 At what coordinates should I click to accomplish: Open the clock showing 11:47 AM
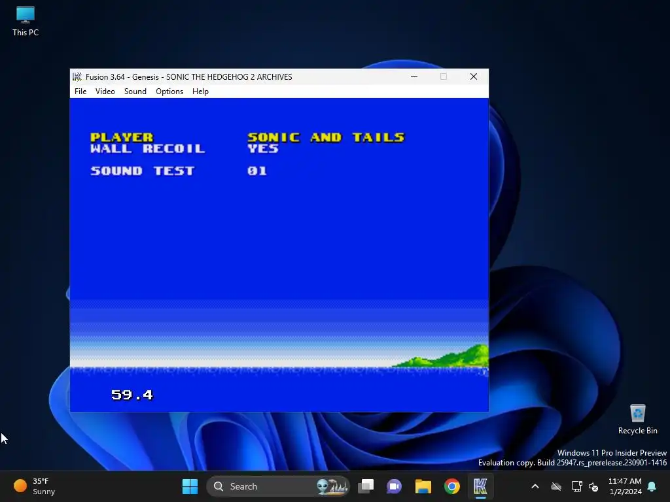(x=625, y=486)
